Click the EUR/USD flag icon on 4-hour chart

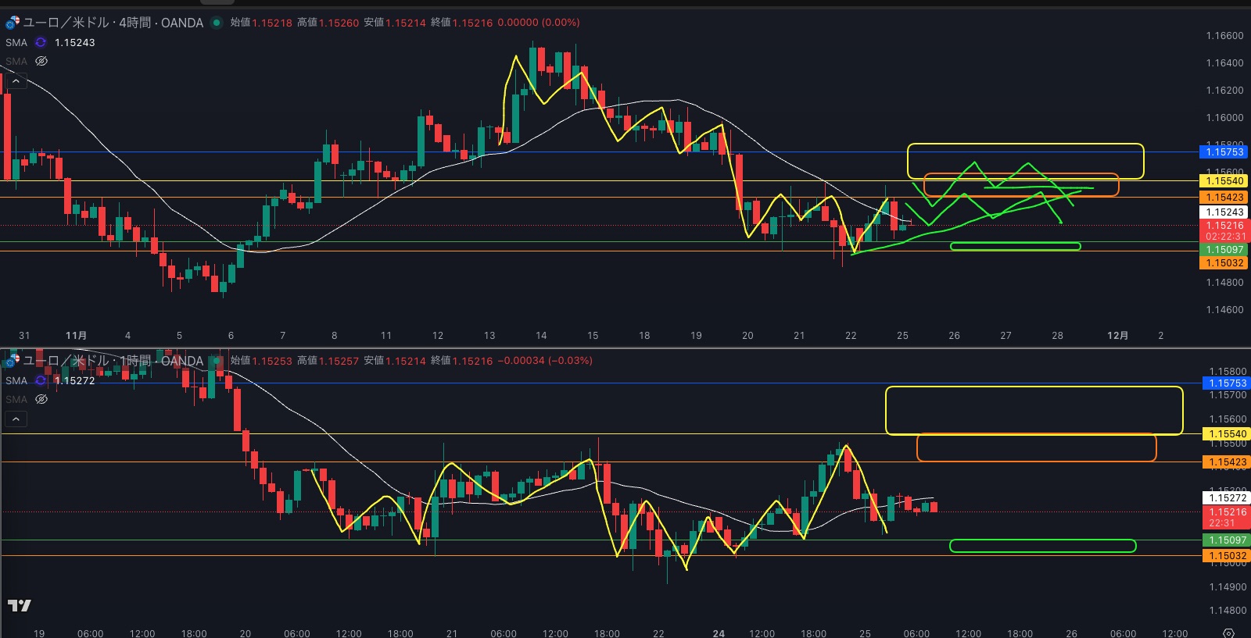(12, 23)
